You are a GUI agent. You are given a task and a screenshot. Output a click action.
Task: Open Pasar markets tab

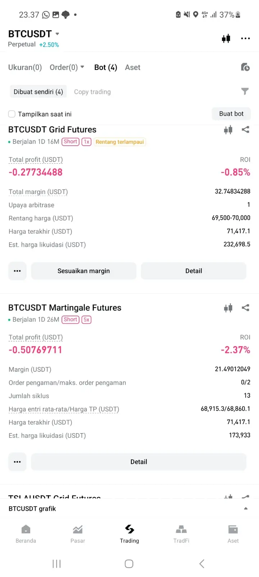pyautogui.click(x=78, y=533)
